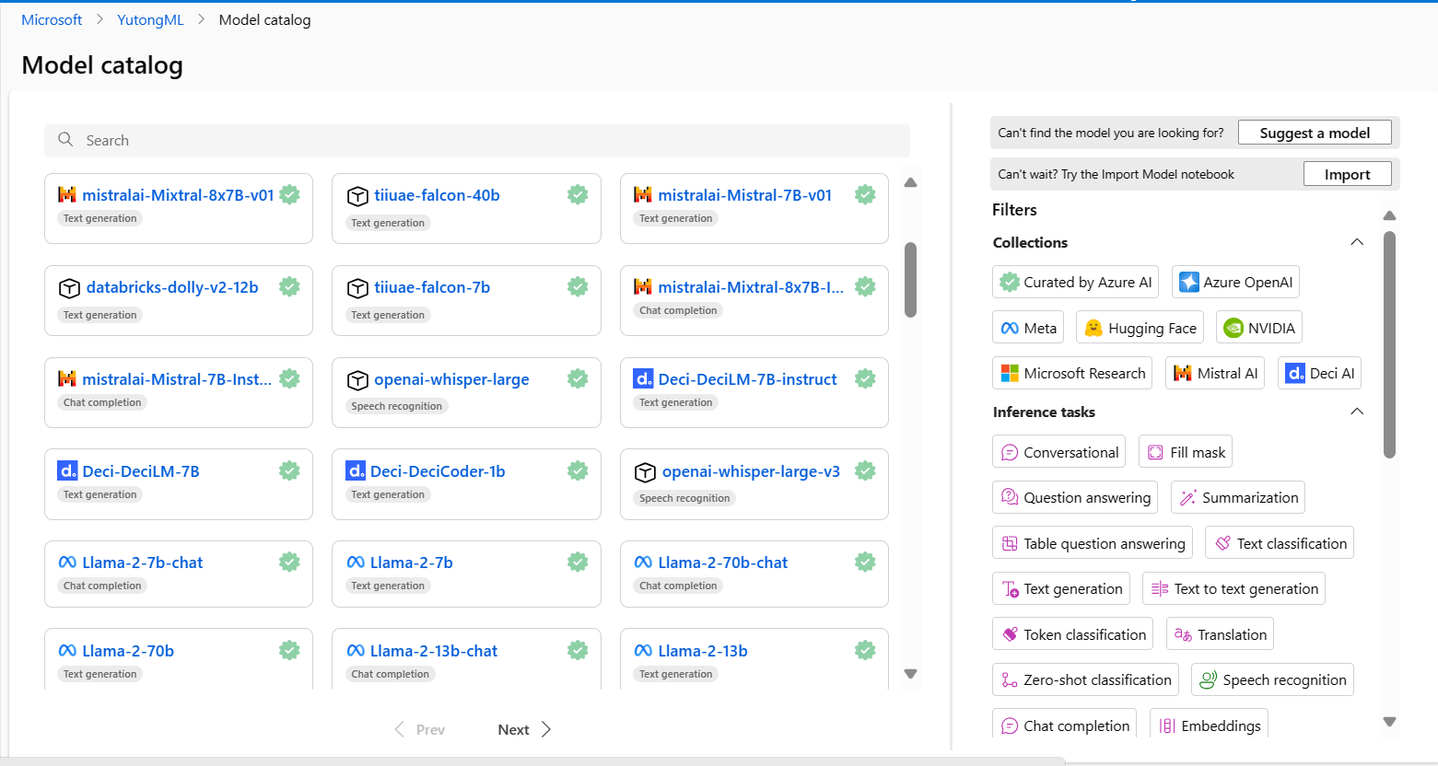The height and width of the screenshot is (766, 1438).
Task: Click the Import button
Action: [x=1347, y=174]
